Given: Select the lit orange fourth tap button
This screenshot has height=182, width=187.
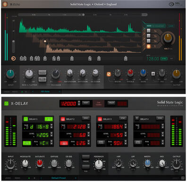Looking at the screenshot, I should click(149, 46).
